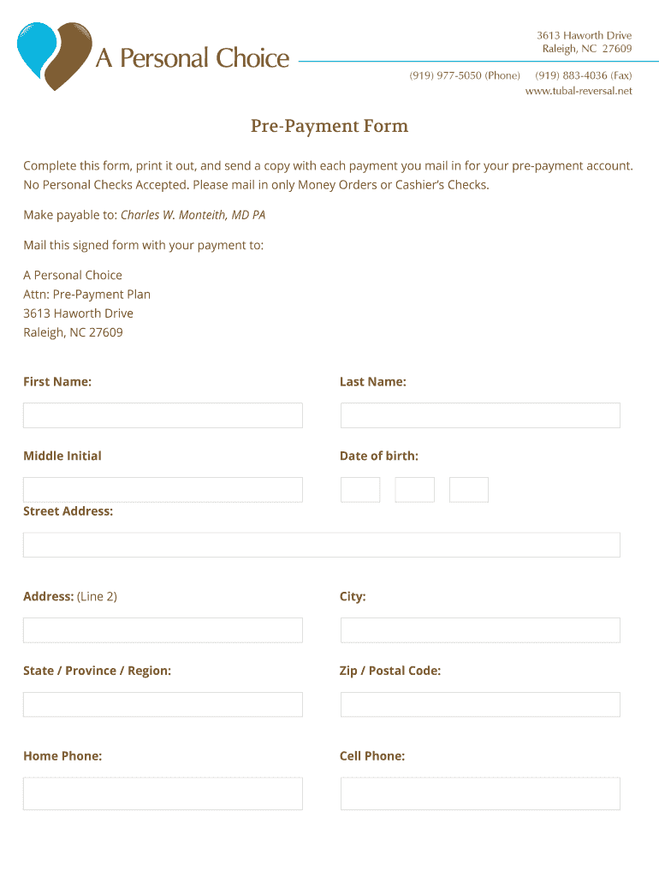The image size is (659, 877).
Task: Click the Zip / Postal Code field
Action: (479, 705)
